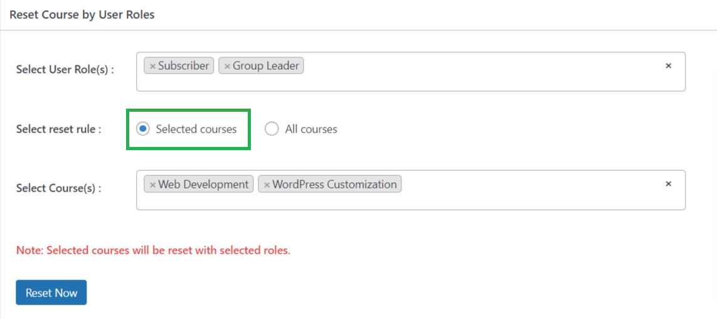
Task: Click the 'All courses' label text
Action: pyautogui.click(x=311, y=129)
